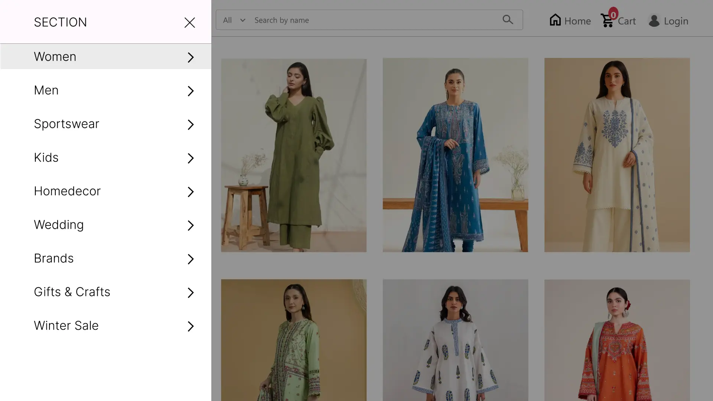The image size is (713, 401).
Task: Open the Wedding section
Action: coord(58,225)
